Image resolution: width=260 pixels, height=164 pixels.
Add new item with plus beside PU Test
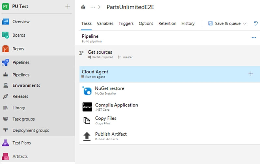point(68,6)
